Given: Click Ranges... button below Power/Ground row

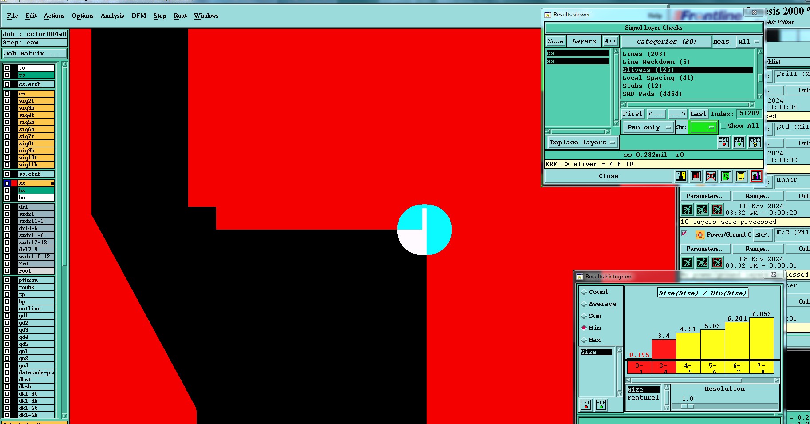Looking at the screenshot, I should 758,249.
